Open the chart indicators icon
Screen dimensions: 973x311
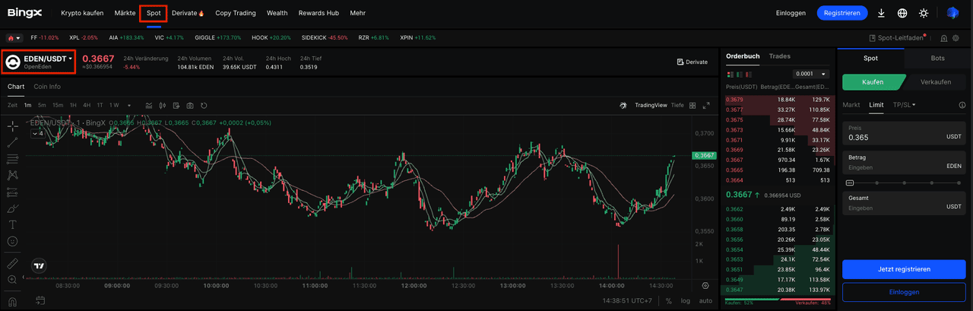(149, 105)
